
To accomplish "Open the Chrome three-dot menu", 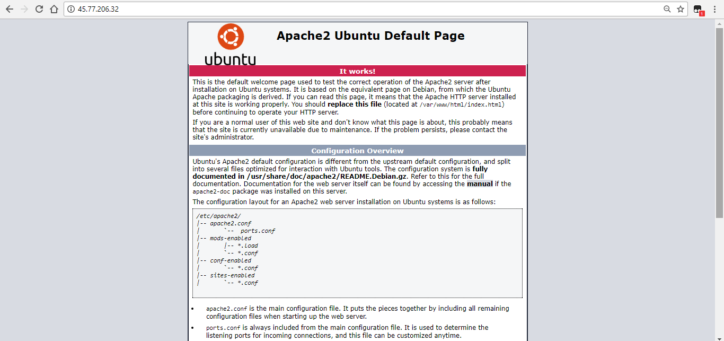I will 714,9.
